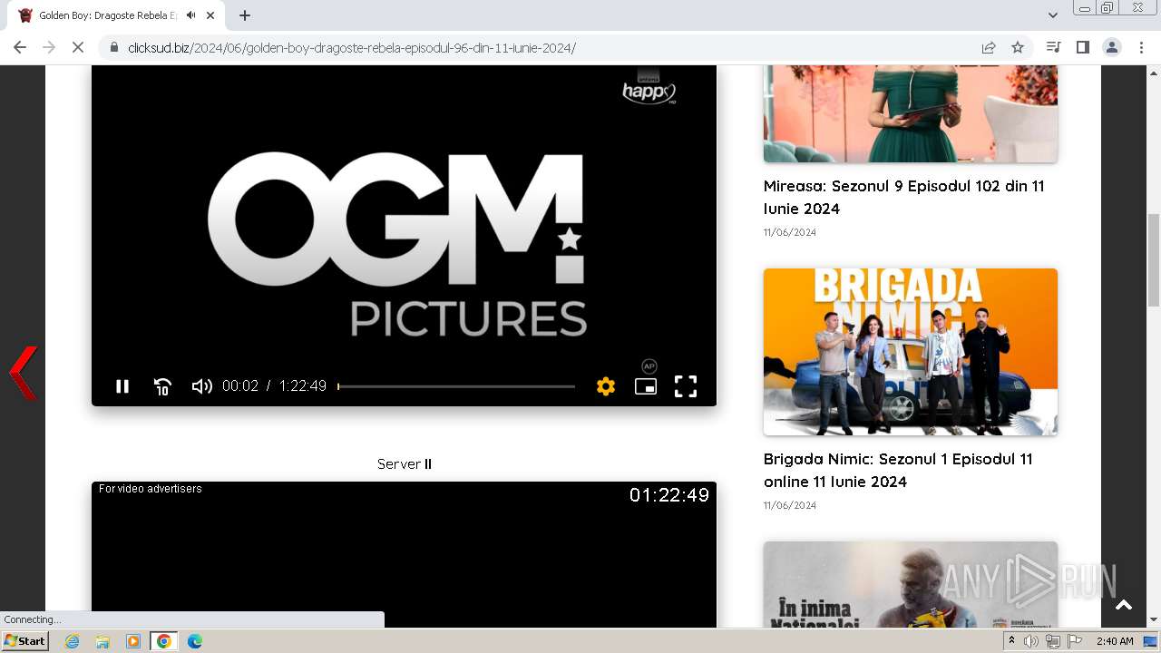The width and height of the screenshot is (1161, 653).
Task: Seek on the video progress bar
Action: (x=456, y=386)
